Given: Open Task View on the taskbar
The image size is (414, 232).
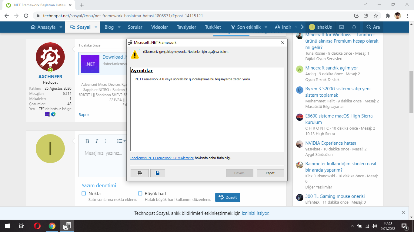Looking at the screenshot, I should (x=22, y=226).
